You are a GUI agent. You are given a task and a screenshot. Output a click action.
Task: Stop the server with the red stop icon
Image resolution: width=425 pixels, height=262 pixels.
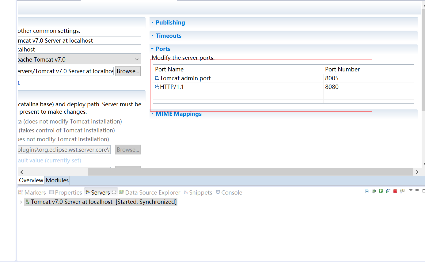tap(395, 191)
